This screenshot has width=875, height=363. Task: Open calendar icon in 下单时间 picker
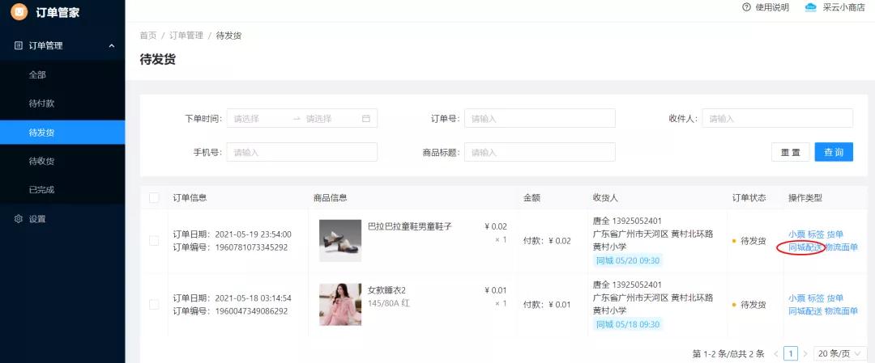366,119
